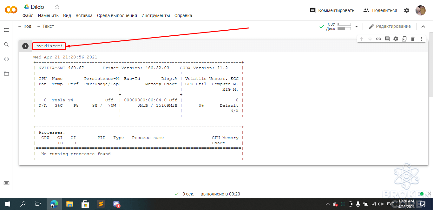Star the Dildo notebook
Image resolution: width=433 pixels, height=210 pixels.
(57, 7)
